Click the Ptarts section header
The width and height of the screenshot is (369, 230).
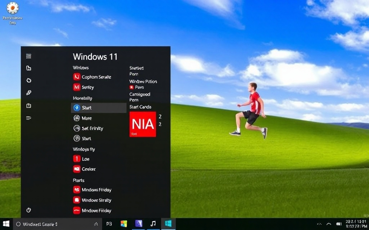tap(79, 180)
